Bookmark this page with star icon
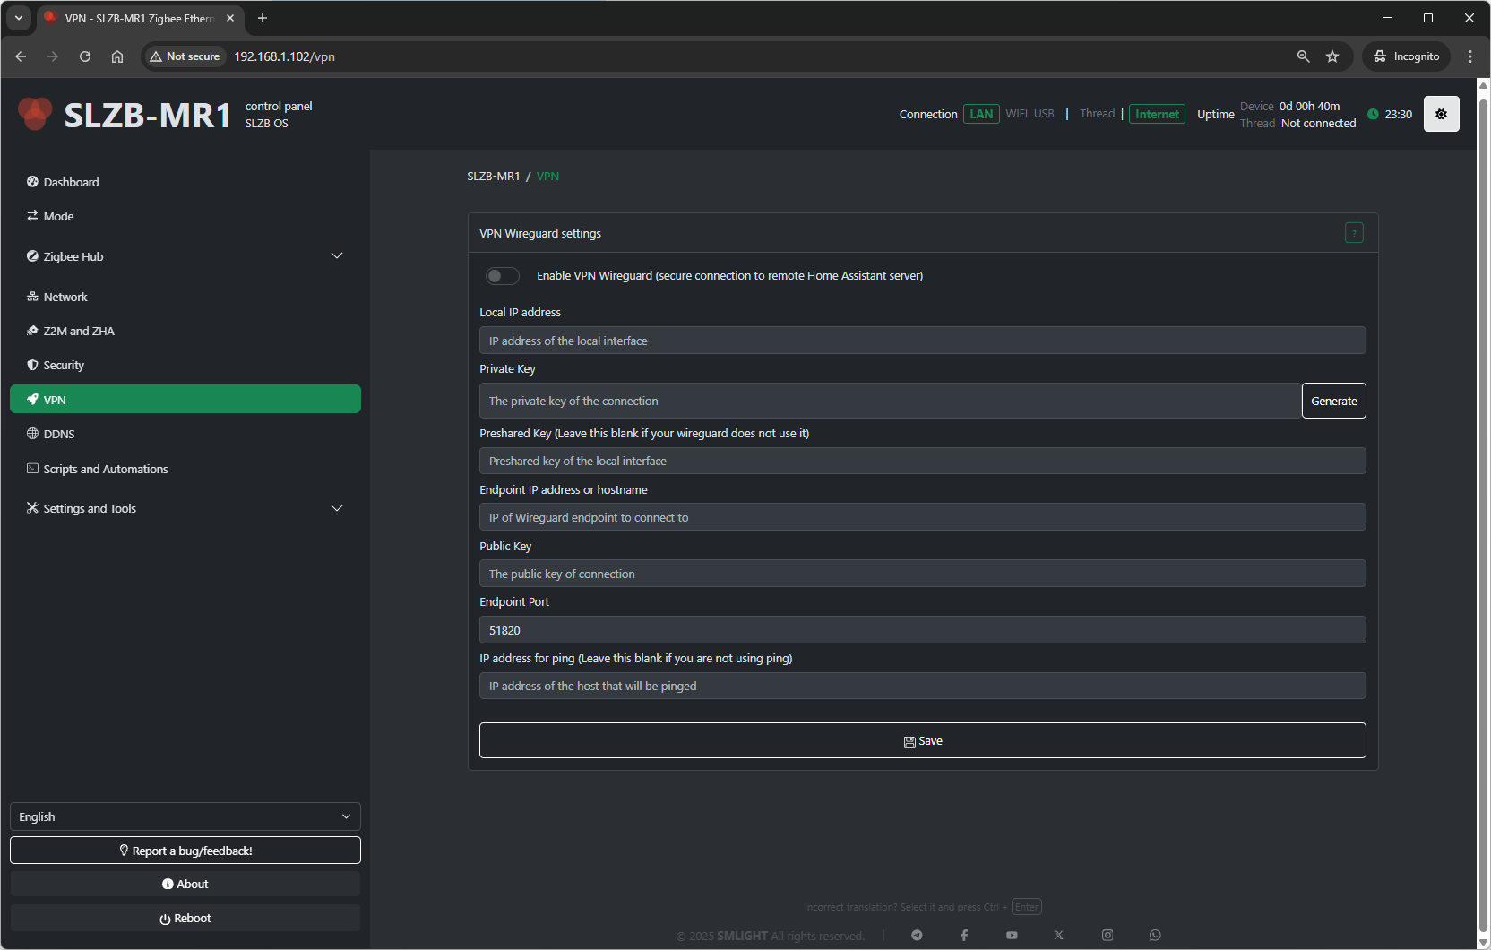This screenshot has height=950, width=1491. coord(1332,56)
